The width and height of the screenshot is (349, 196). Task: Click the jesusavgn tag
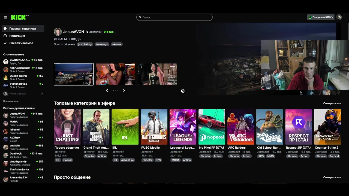(102, 44)
